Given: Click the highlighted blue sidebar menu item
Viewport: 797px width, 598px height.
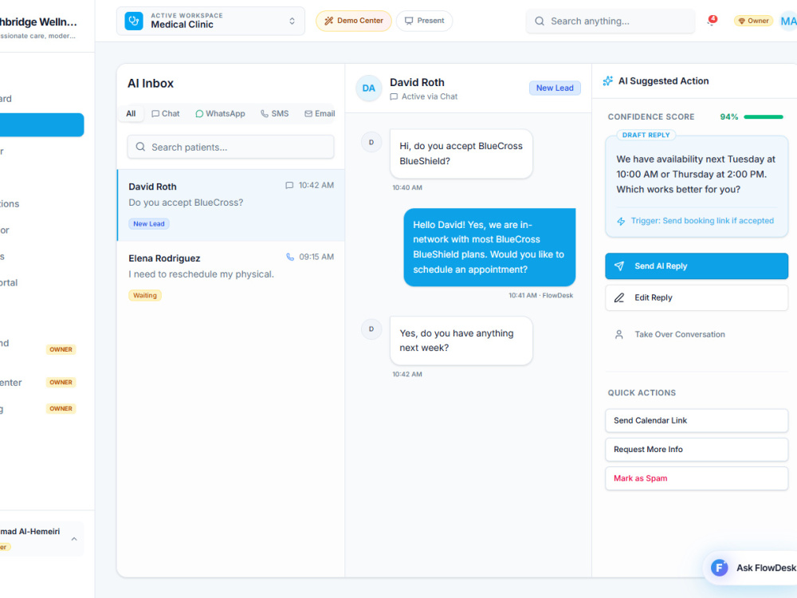Looking at the screenshot, I should (41, 124).
